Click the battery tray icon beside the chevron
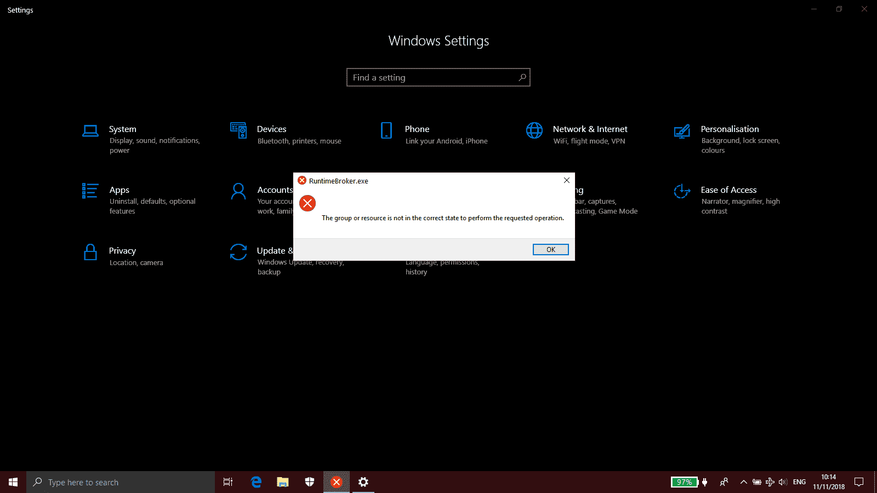The width and height of the screenshot is (877, 493). 757,482
